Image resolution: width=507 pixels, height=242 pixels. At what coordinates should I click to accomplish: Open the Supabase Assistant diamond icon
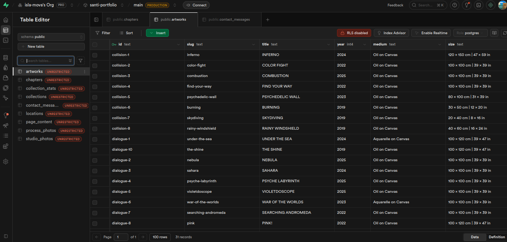coord(490,5)
